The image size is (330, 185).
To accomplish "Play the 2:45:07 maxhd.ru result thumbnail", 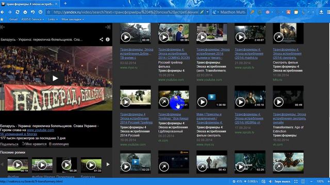I will (250, 33).
